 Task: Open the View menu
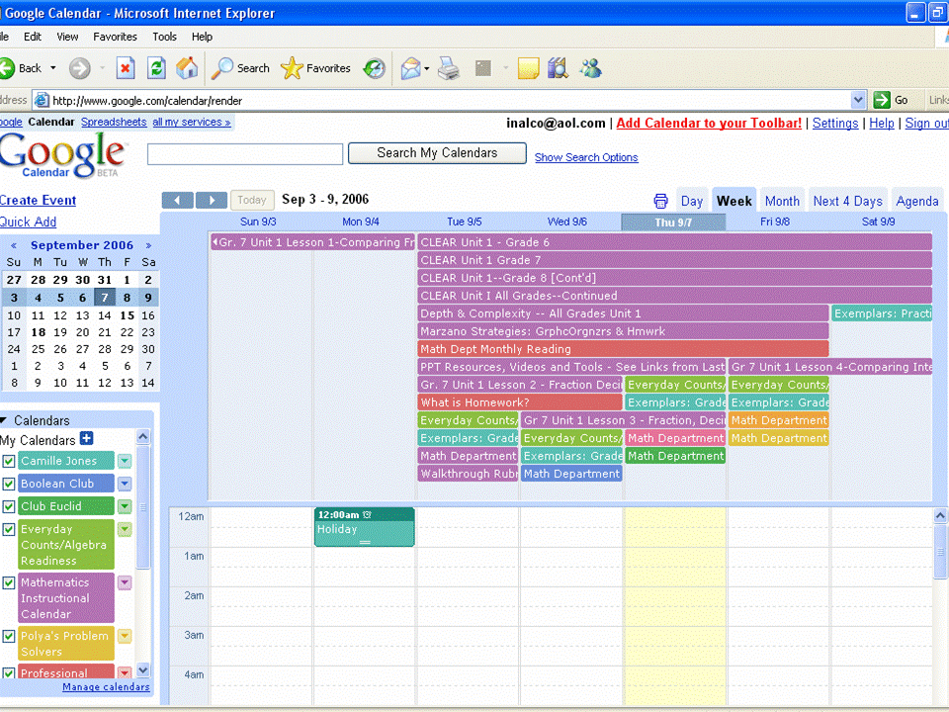pos(67,37)
